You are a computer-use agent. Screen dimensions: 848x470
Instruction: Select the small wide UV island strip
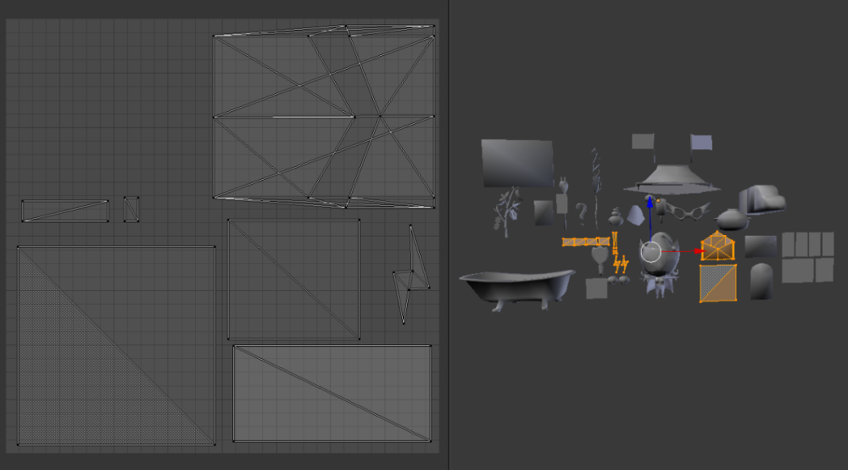point(65,211)
